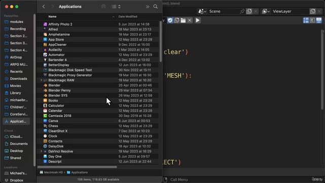Change the Finder view style dropdown
325x183 pixels.
[116, 7]
